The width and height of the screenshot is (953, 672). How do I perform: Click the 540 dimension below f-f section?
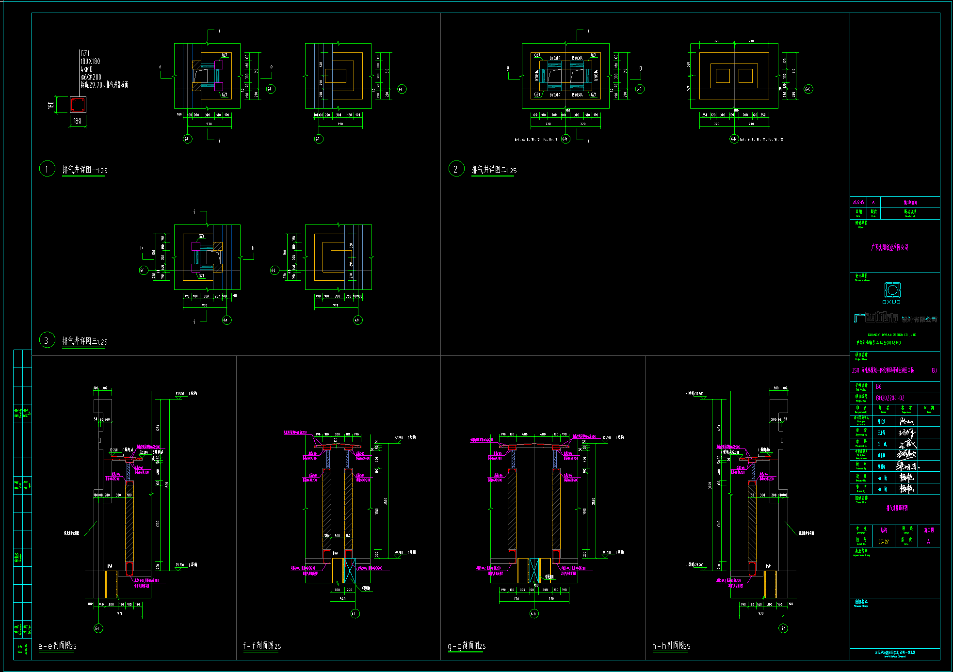pos(342,599)
